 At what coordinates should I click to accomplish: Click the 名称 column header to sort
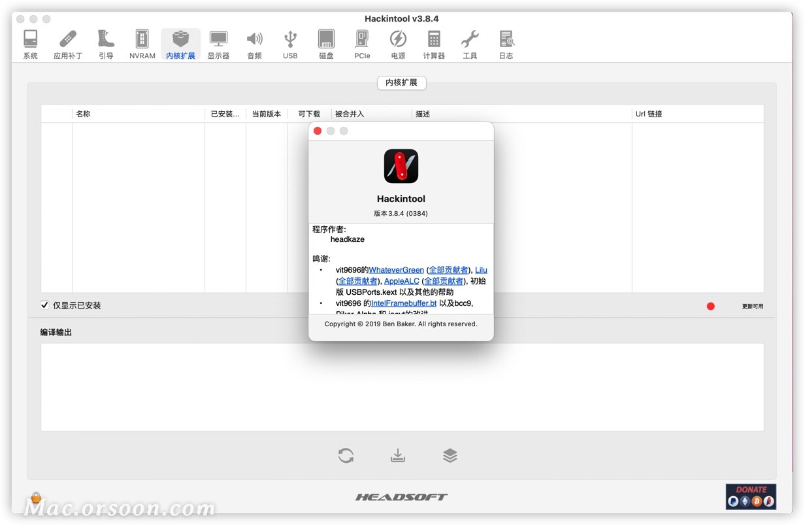point(84,113)
